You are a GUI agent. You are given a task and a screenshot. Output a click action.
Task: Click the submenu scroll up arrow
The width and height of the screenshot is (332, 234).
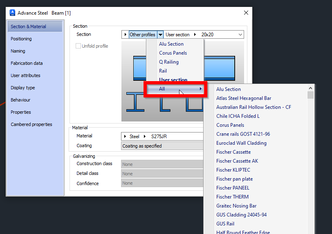[x=310, y=88]
